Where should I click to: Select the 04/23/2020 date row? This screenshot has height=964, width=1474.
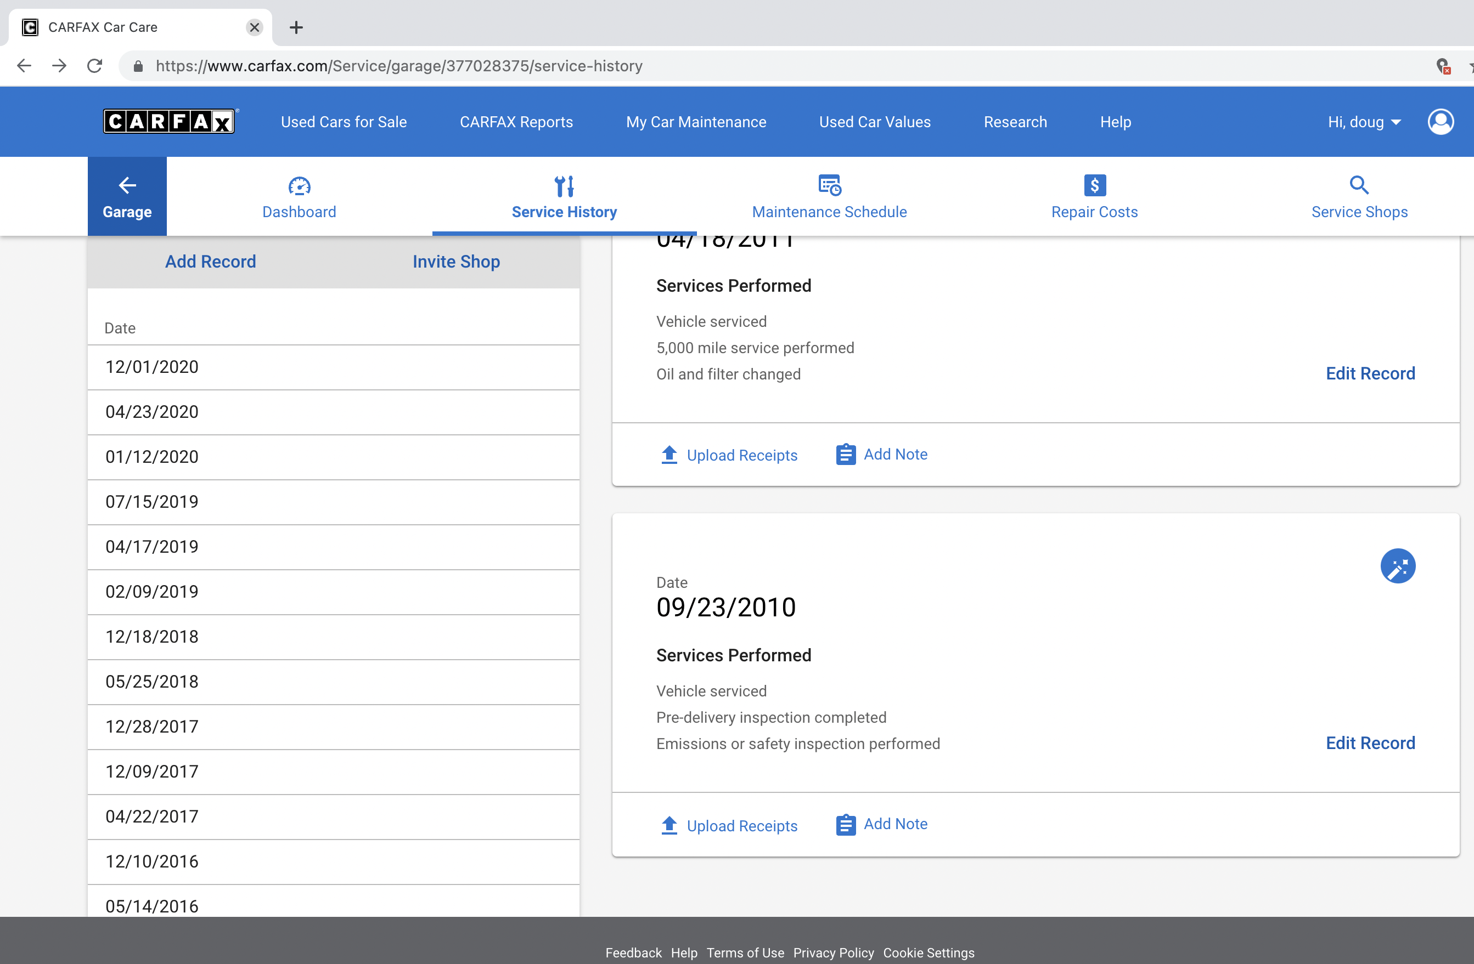click(x=334, y=412)
